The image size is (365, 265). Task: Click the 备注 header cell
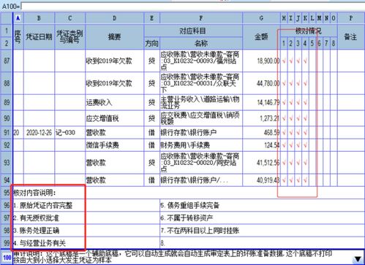tap(351, 37)
